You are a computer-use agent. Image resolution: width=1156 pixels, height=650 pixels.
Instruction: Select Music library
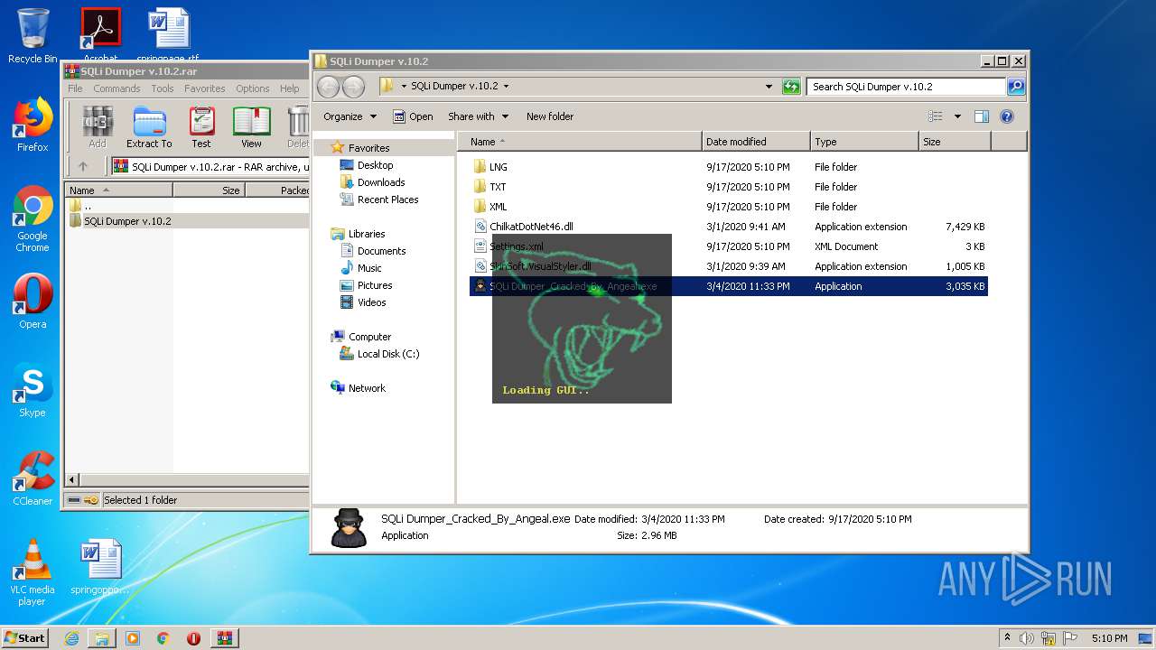tap(369, 268)
